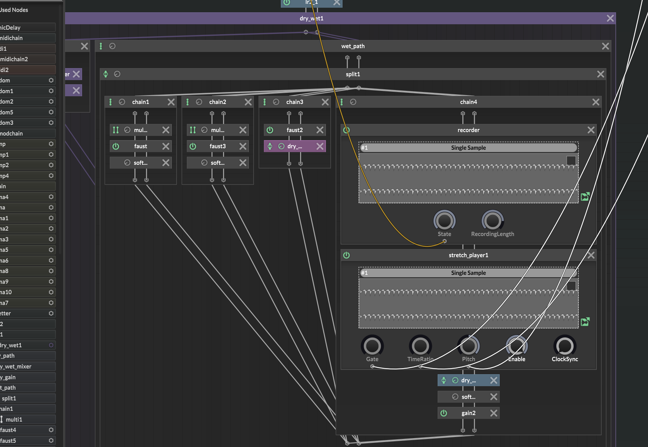648x447 pixels.
Task: Click the chain1 green dots chain icon
Action: [111, 102]
